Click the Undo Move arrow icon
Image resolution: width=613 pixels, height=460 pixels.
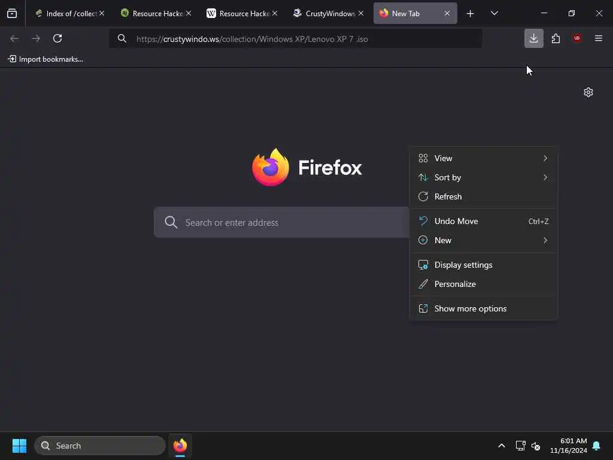[423, 221]
